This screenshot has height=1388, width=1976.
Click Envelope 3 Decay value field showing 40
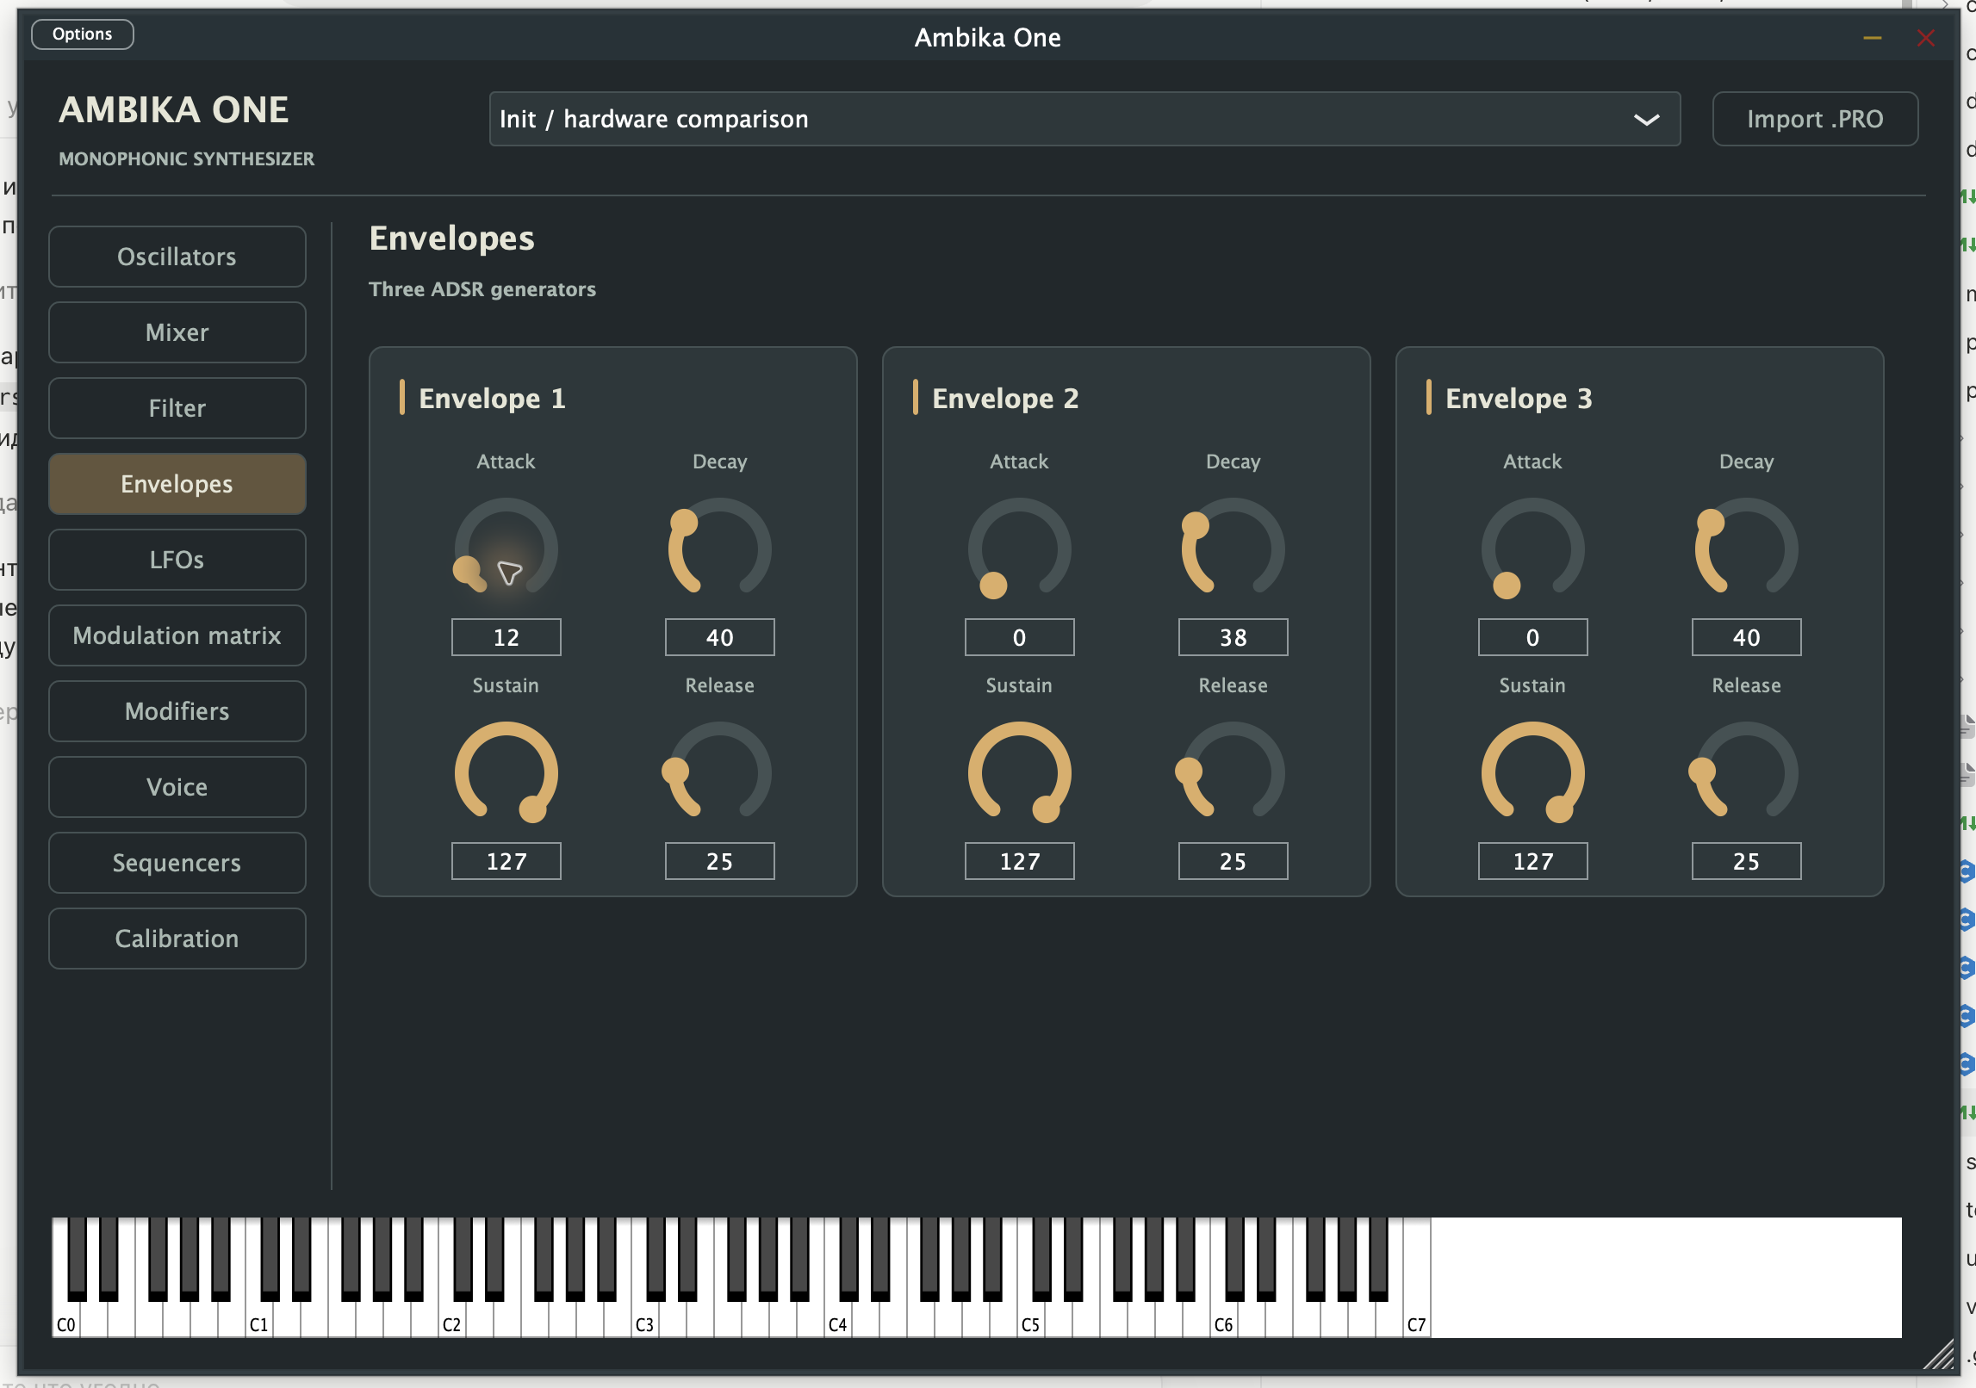click(1747, 637)
